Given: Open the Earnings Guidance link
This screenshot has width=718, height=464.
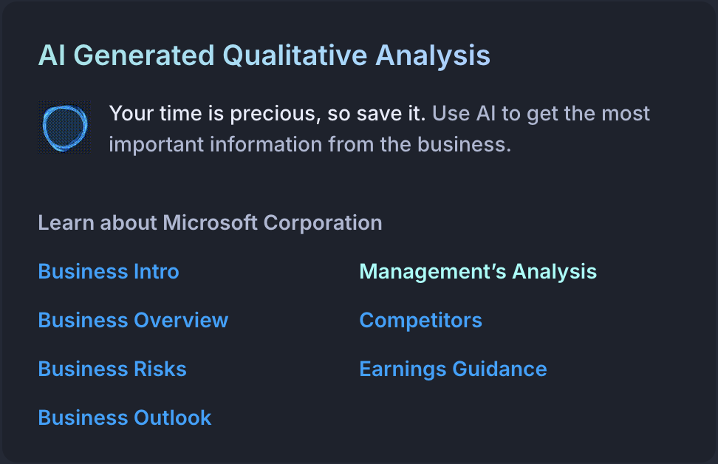Looking at the screenshot, I should tap(454, 369).
